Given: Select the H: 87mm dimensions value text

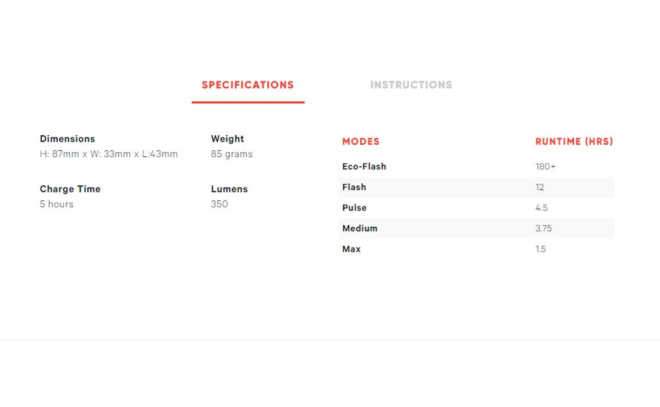Looking at the screenshot, I should 108,154.
